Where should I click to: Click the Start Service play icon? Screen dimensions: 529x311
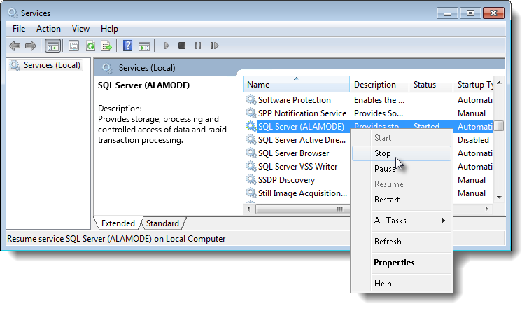(x=167, y=46)
